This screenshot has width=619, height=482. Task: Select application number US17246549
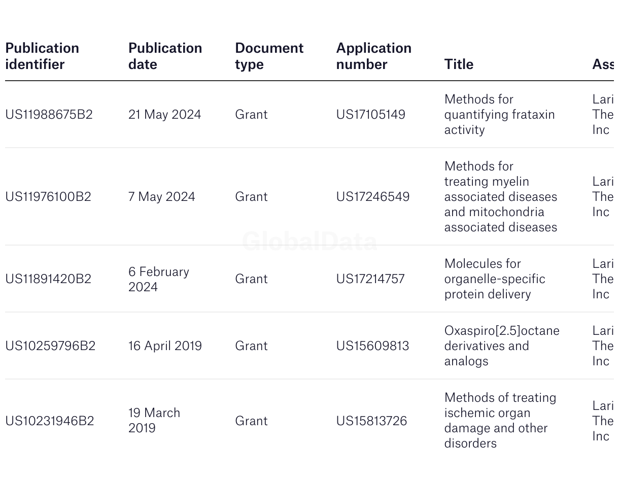372,197
